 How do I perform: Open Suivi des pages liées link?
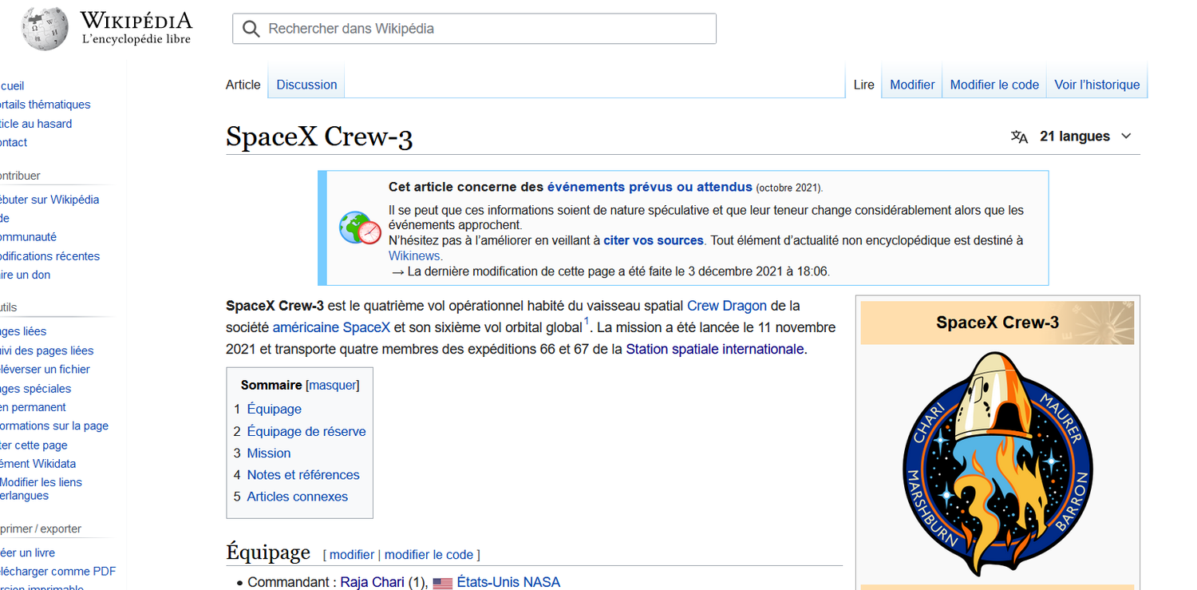pyautogui.click(x=46, y=350)
